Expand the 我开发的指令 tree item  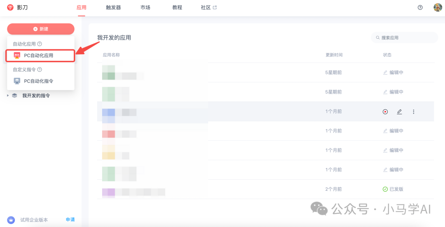(x=8, y=95)
